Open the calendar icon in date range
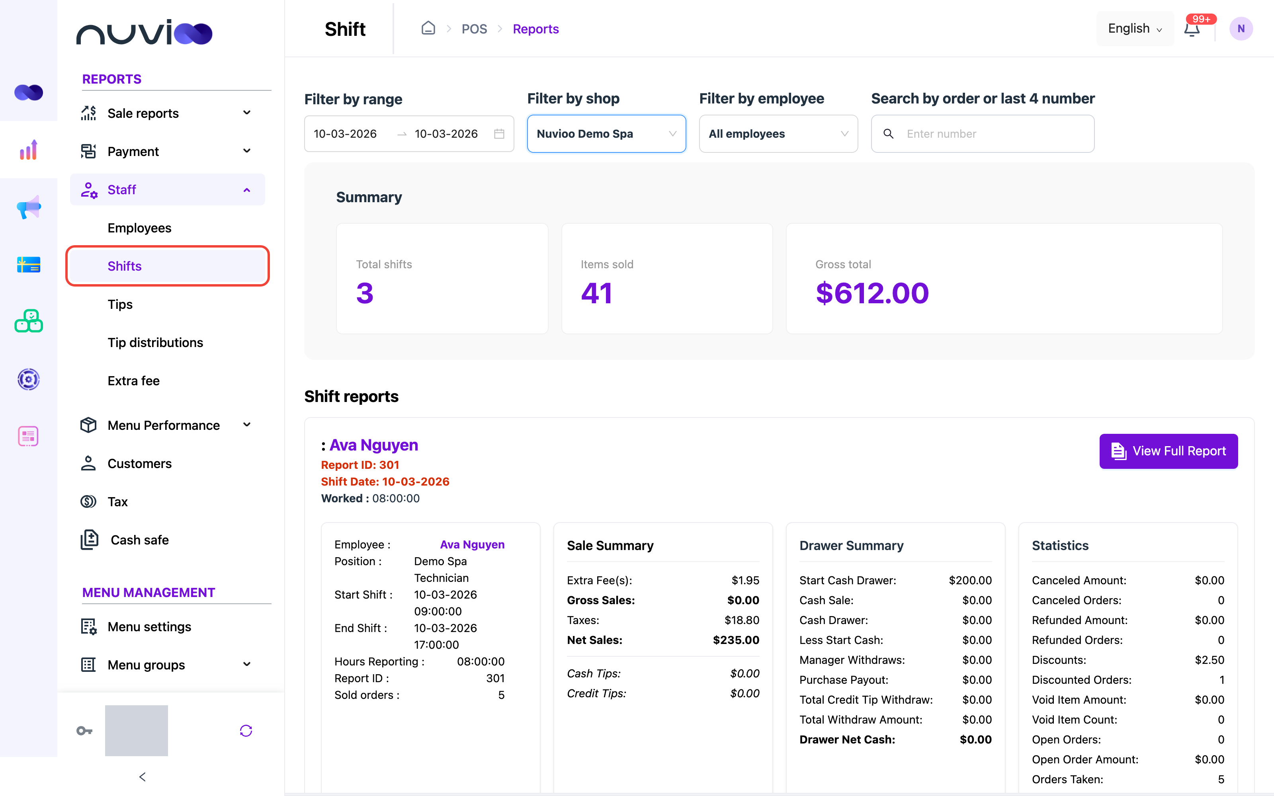Screen dimensions: 1274x796 tap(499, 134)
